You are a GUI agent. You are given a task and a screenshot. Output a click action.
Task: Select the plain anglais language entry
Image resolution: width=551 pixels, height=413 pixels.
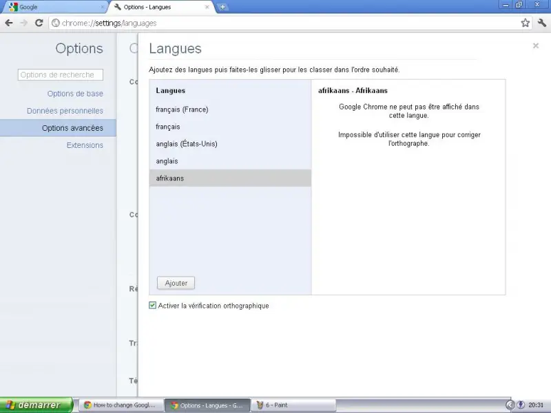click(230, 161)
